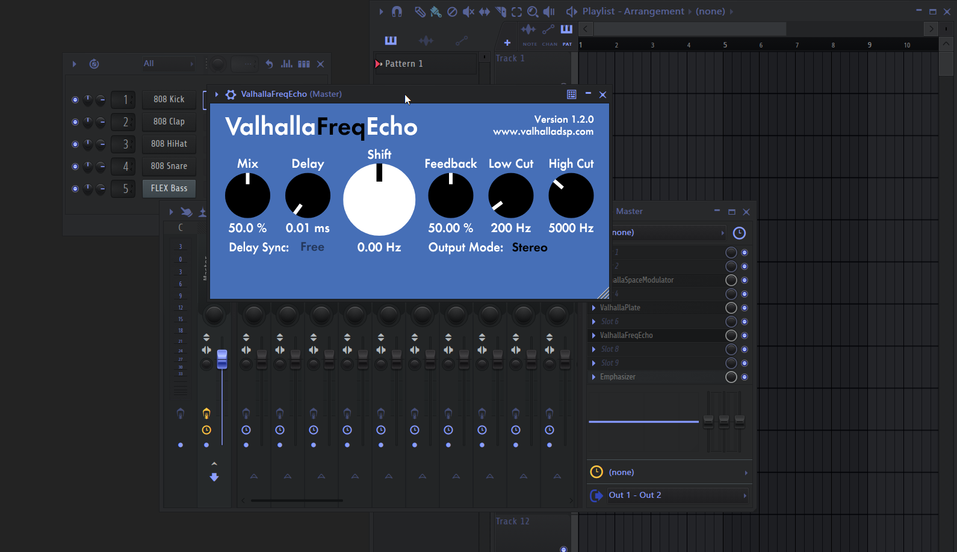Open the Channel Rack menu arrow

click(x=75, y=64)
